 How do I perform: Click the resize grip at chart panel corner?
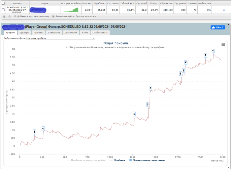click(228, 167)
